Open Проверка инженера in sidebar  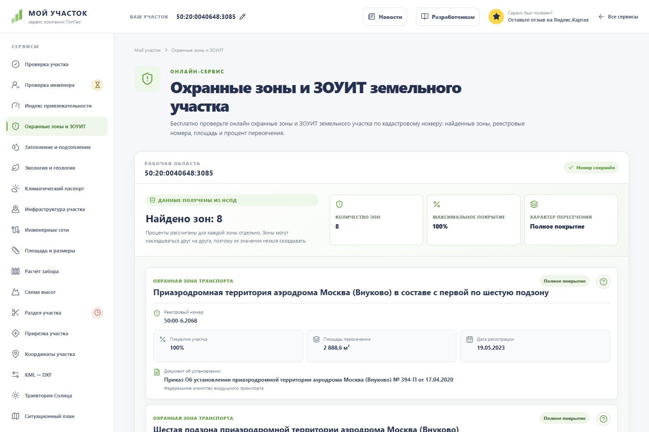(57, 85)
